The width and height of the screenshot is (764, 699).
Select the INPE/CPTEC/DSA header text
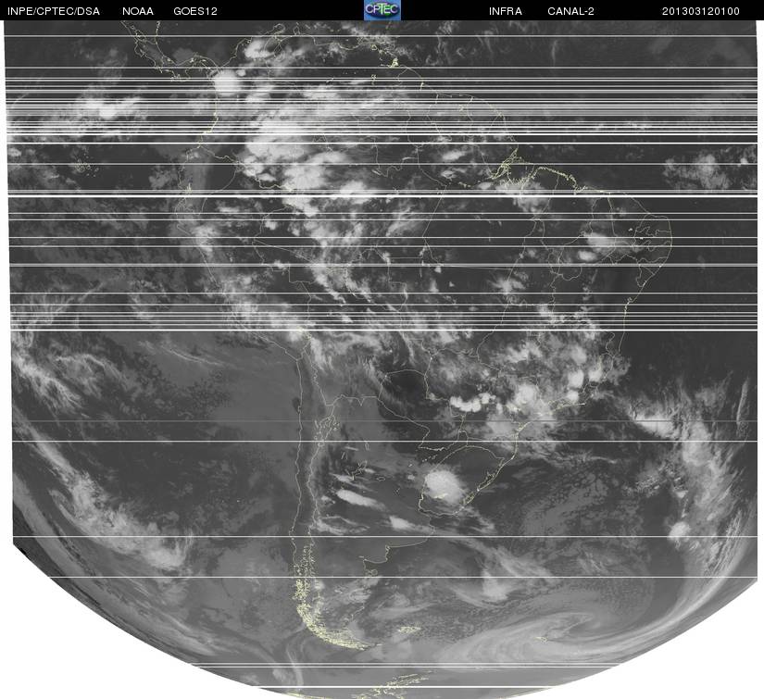coord(54,11)
